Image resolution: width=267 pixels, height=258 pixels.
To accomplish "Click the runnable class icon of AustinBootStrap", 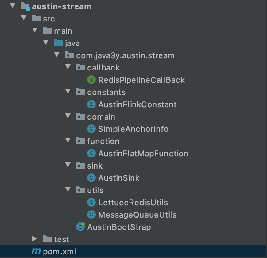I will [80, 226].
